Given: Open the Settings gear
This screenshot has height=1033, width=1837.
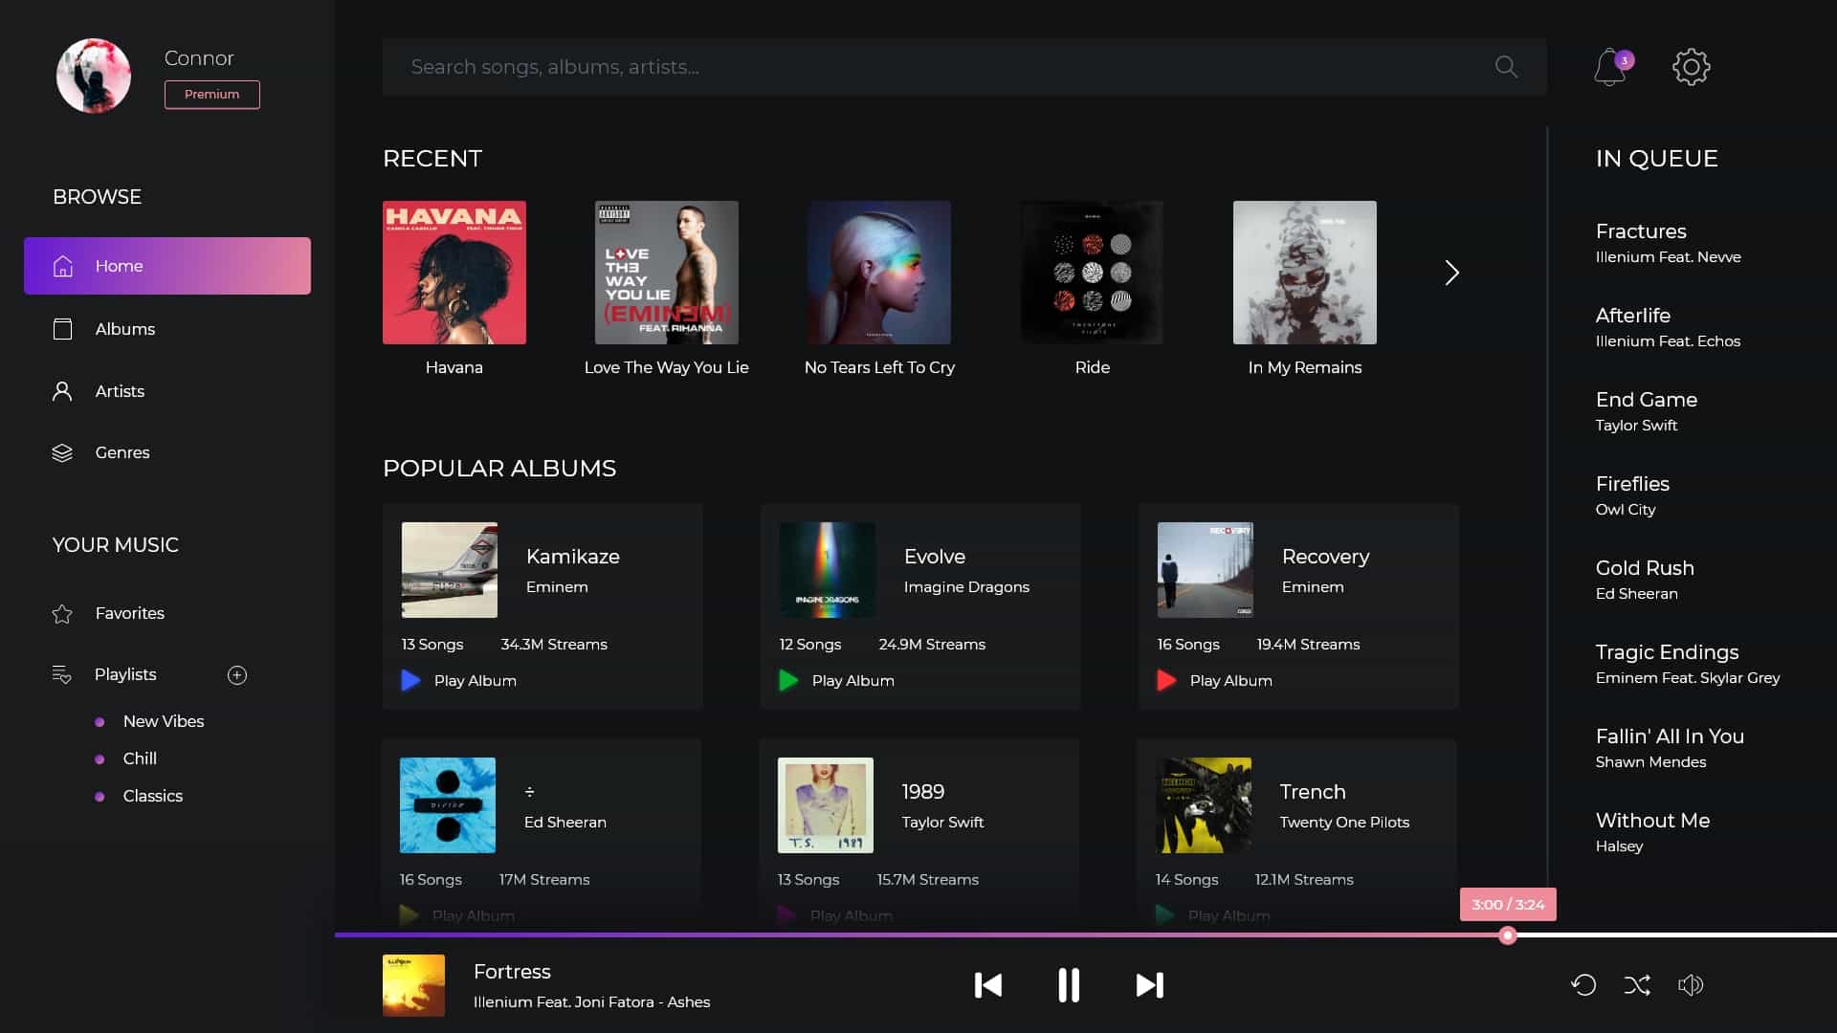Looking at the screenshot, I should (x=1691, y=66).
